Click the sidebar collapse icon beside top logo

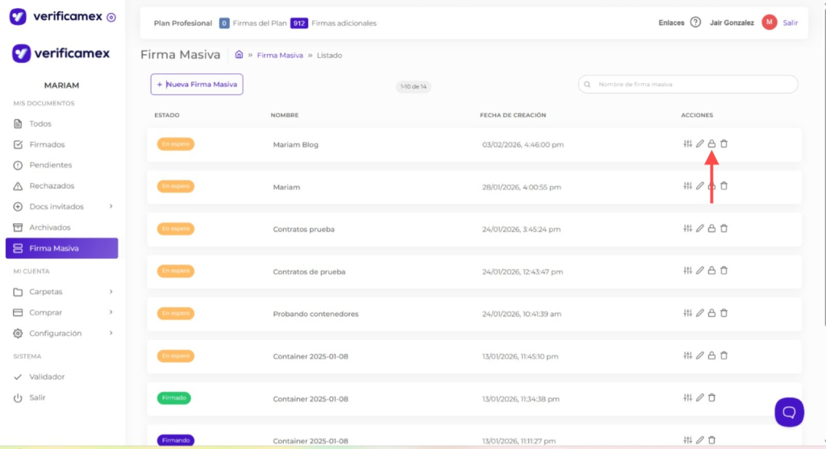(x=111, y=17)
